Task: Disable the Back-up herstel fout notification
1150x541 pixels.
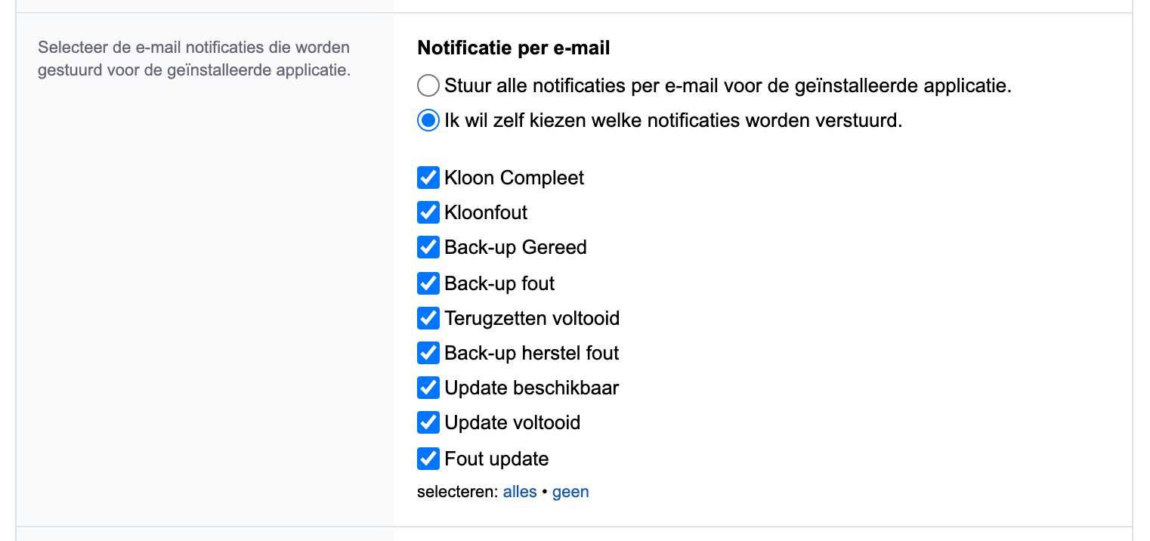Action: pyautogui.click(x=428, y=353)
